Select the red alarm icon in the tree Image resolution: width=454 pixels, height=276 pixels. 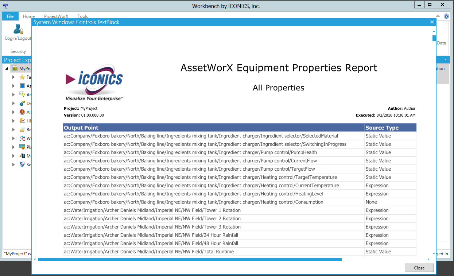coord(22,112)
